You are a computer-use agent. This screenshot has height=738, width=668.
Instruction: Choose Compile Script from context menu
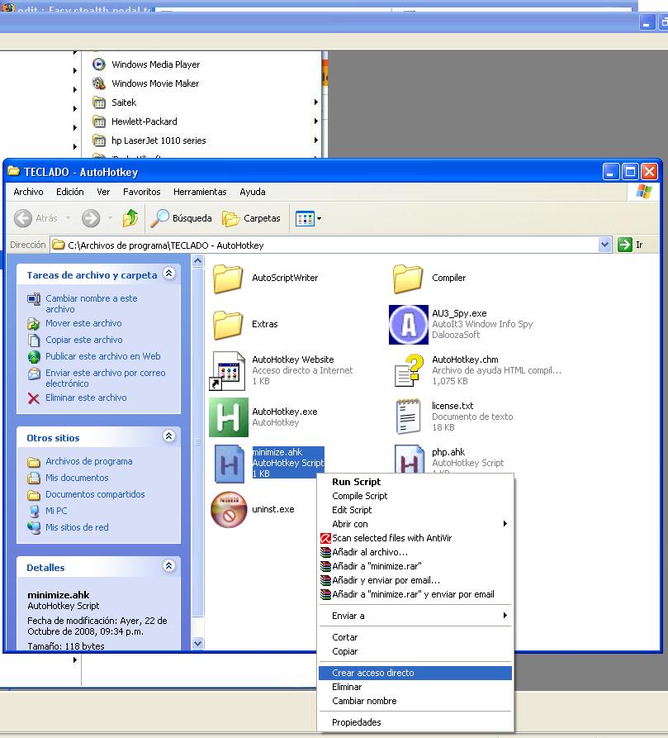click(415, 496)
